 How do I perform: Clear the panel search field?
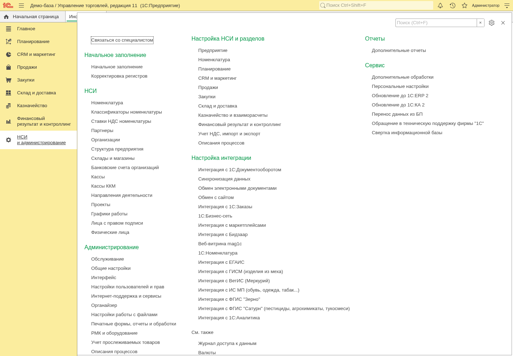coord(480,23)
